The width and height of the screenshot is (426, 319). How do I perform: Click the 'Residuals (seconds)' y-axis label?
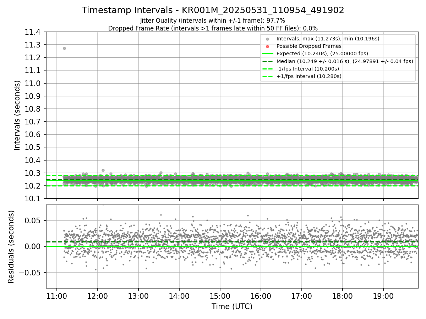coord(11,247)
